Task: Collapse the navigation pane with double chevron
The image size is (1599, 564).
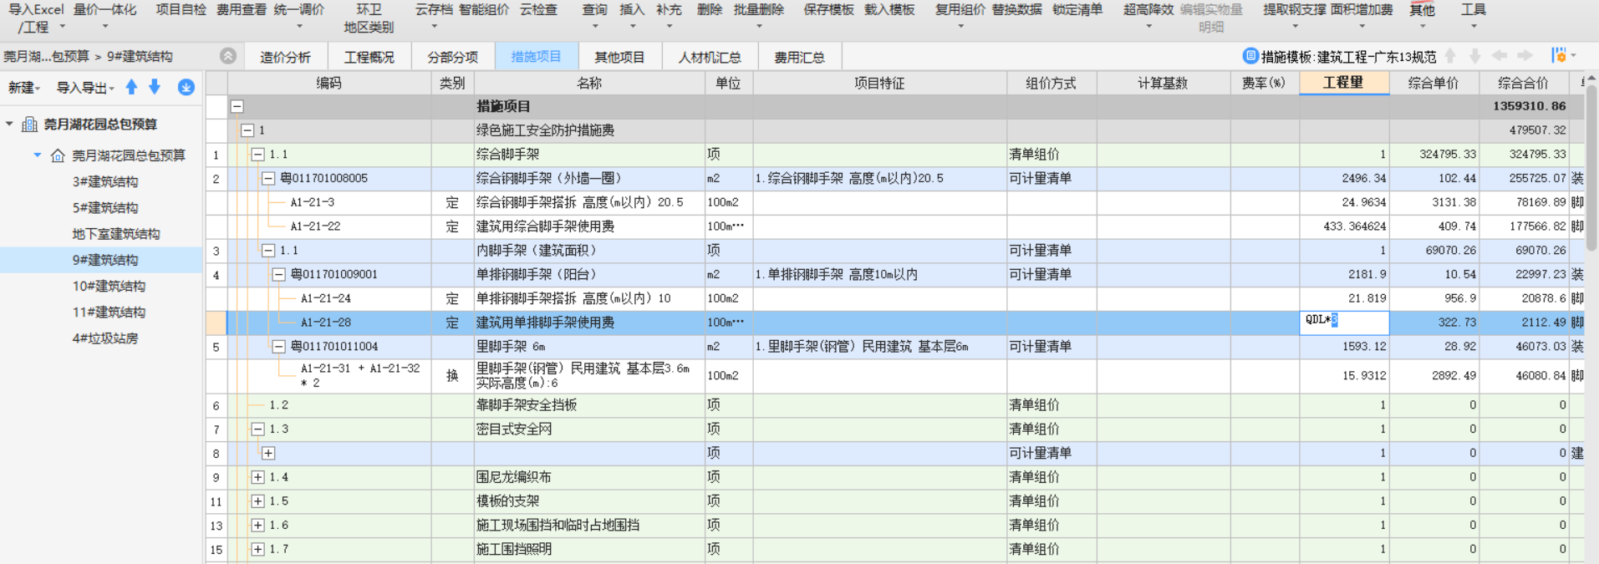Action: pyautogui.click(x=228, y=56)
